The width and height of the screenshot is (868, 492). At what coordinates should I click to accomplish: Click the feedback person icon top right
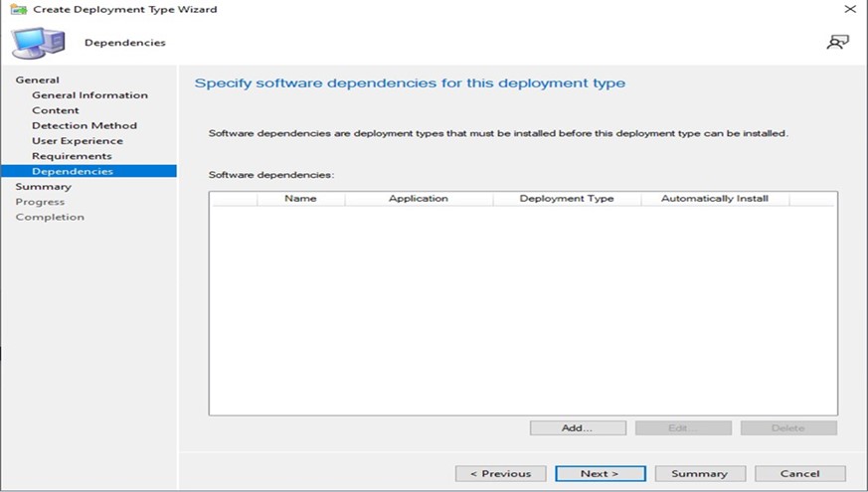click(x=837, y=42)
